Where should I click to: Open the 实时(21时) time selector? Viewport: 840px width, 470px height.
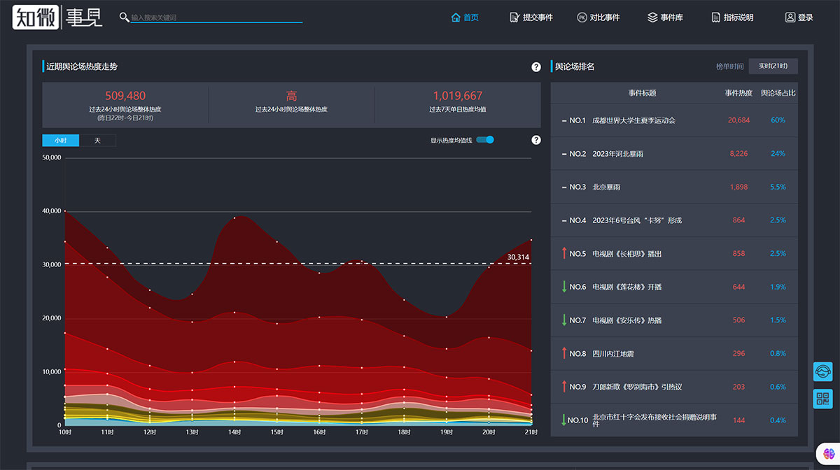pos(773,66)
